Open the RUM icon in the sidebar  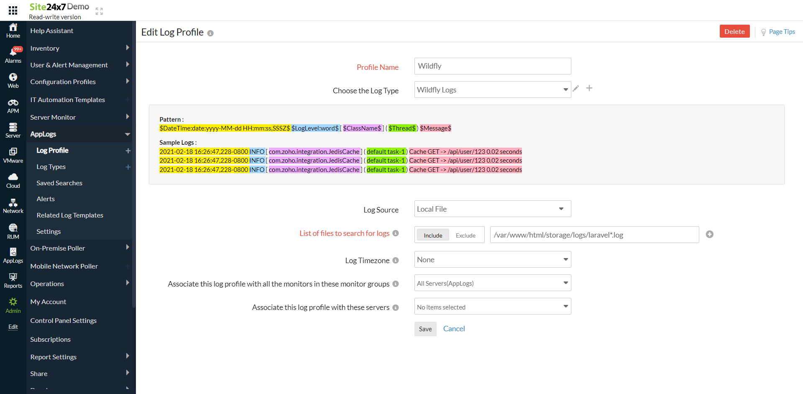(13, 230)
